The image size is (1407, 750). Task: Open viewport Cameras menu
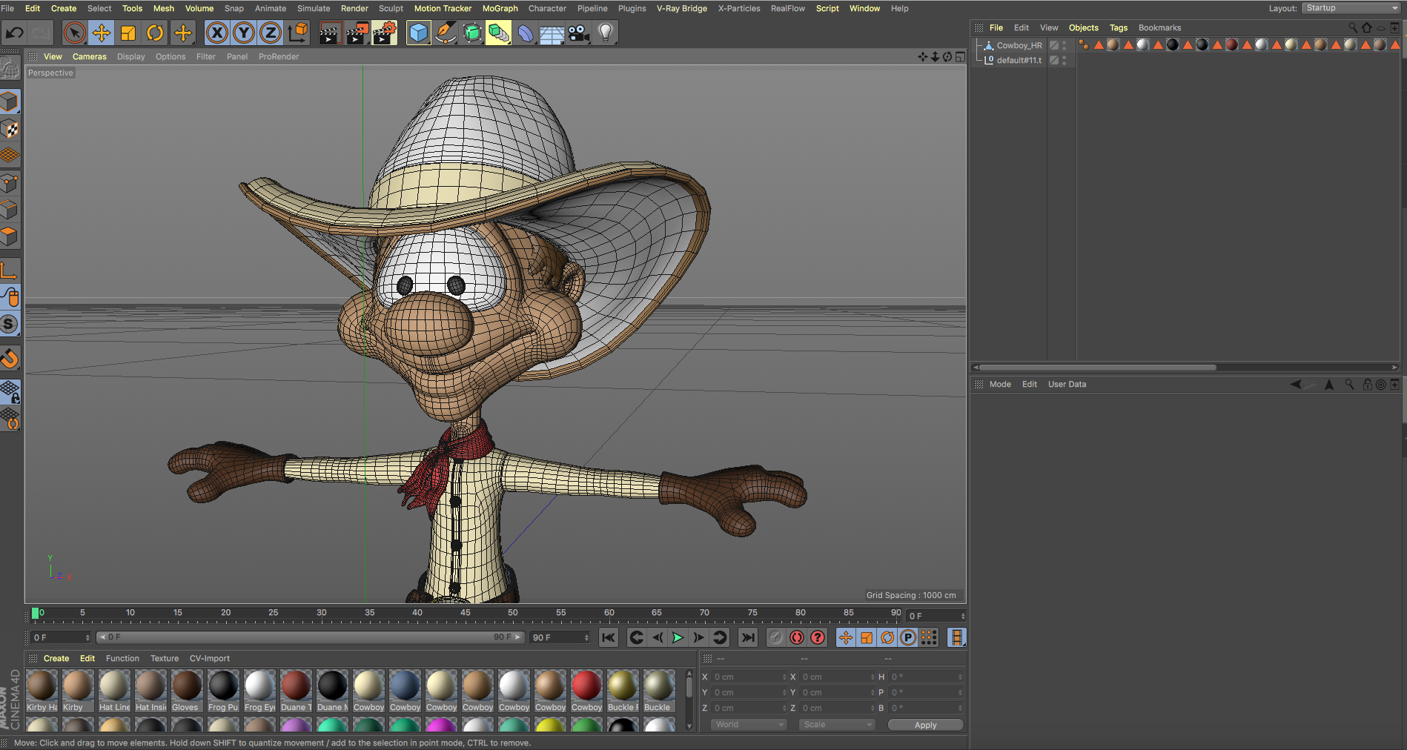(x=89, y=56)
